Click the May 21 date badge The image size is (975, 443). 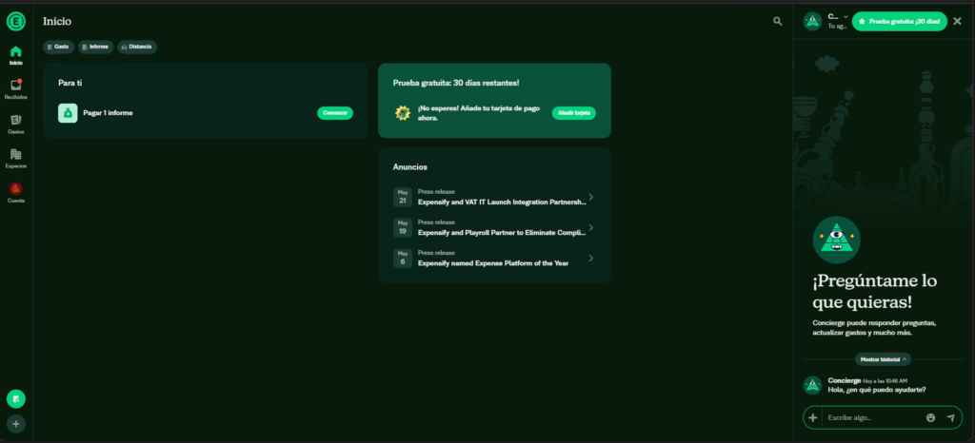click(x=403, y=197)
